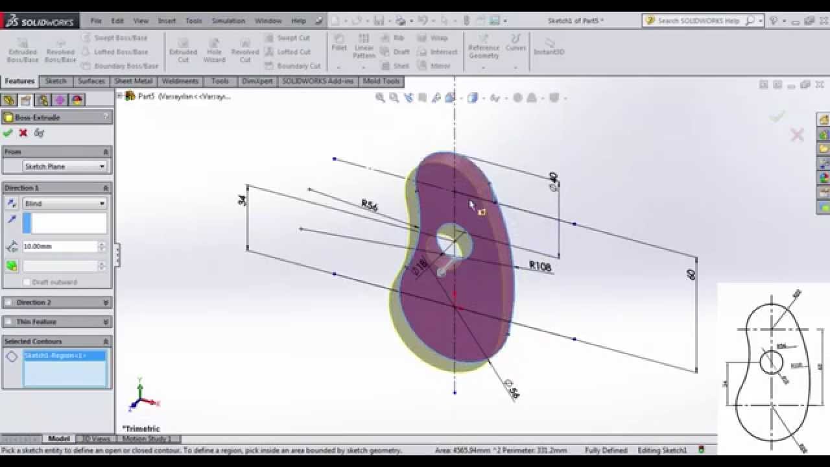The image size is (830, 467).
Task: Expand the Part5 tree node
Action: click(120, 96)
